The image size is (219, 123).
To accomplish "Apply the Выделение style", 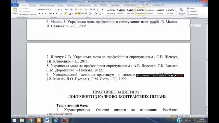I will click(x=111, y=11).
